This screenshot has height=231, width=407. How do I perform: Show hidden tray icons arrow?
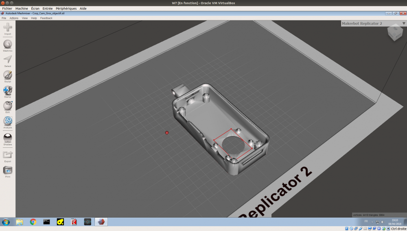(372, 222)
